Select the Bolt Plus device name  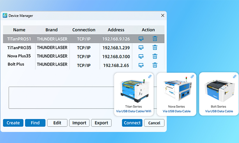(16, 64)
